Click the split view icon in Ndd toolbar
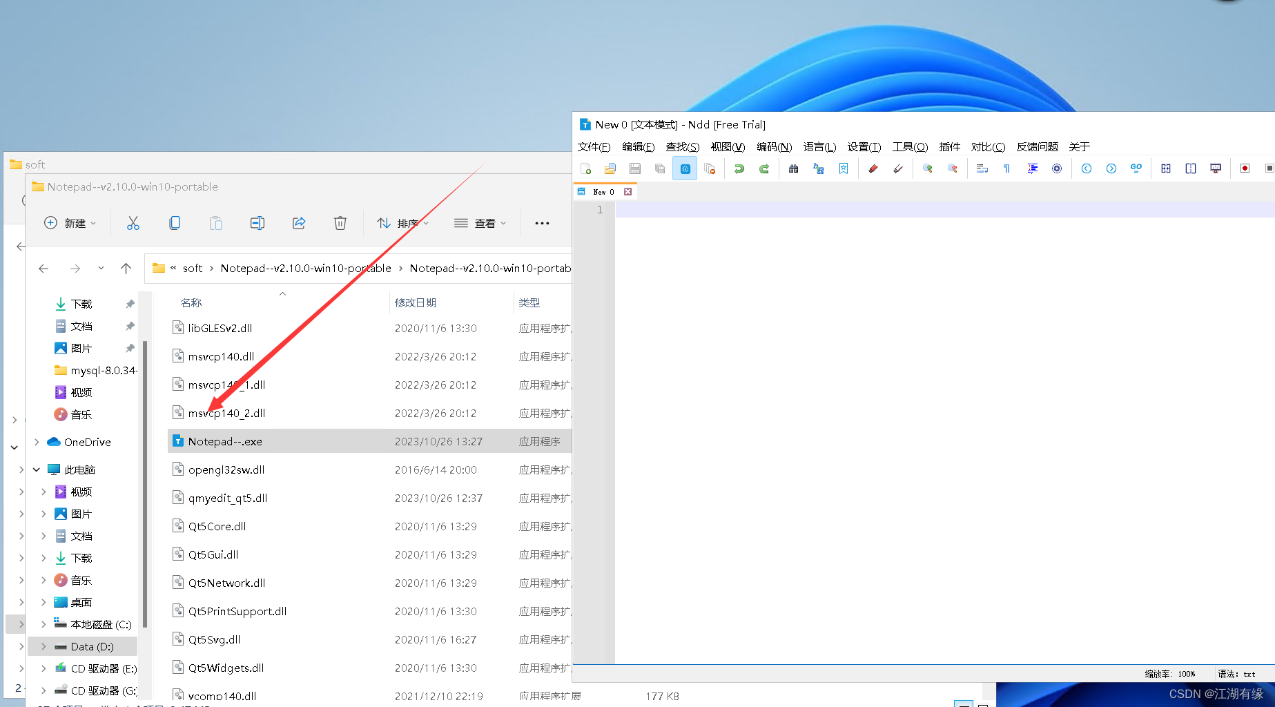The height and width of the screenshot is (707, 1275). pyautogui.click(x=1191, y=168)
